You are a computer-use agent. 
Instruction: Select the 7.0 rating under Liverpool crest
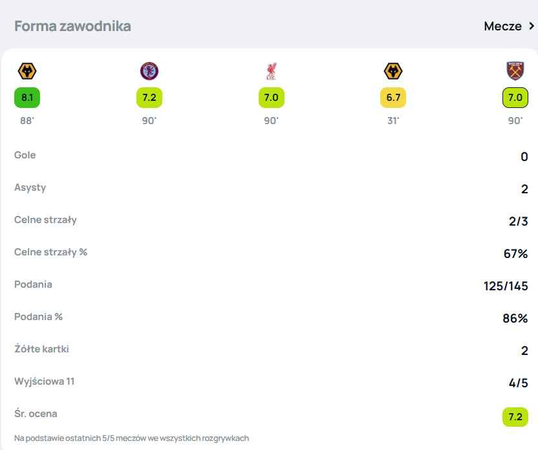tap(271, 98)
